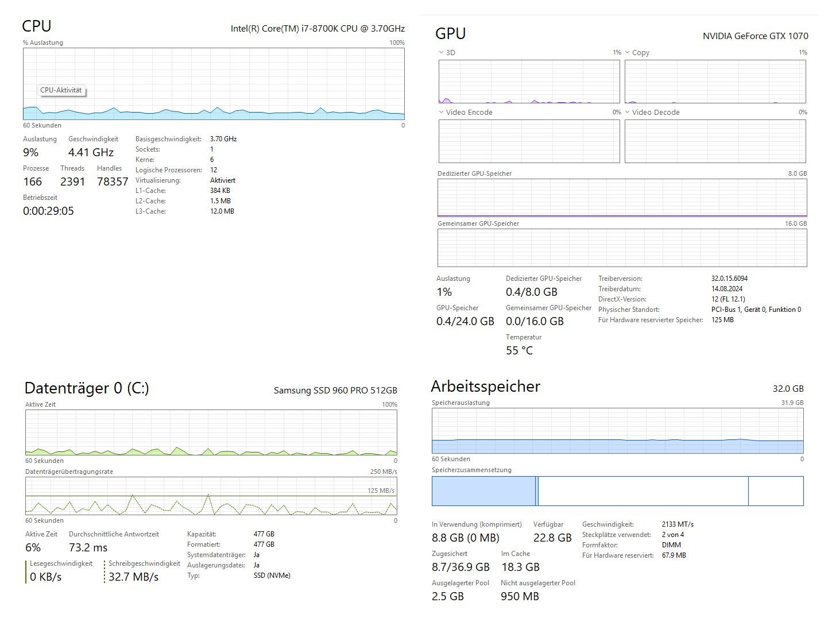This screenshot has width=832, height=618.
Task: Click the GPU Copy engine graph
Action: pos(715,82)
